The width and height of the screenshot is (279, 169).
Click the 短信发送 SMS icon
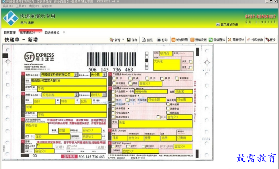coord(193,40)
